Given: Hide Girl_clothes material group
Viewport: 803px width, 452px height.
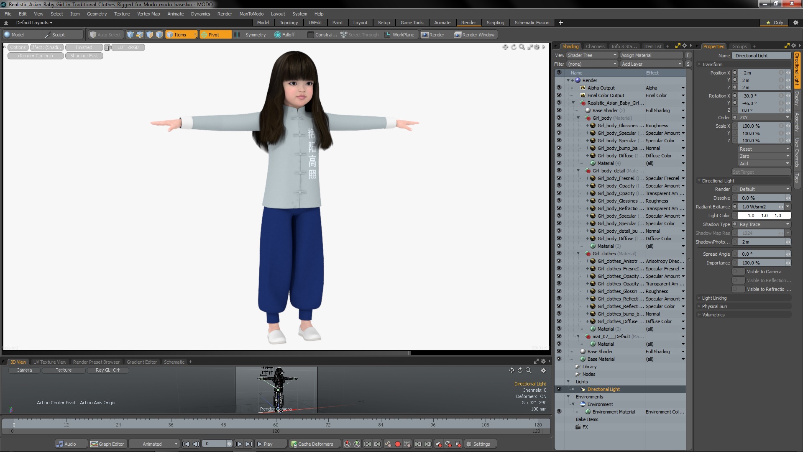Looking at the screenshot, I should point(559,254).
